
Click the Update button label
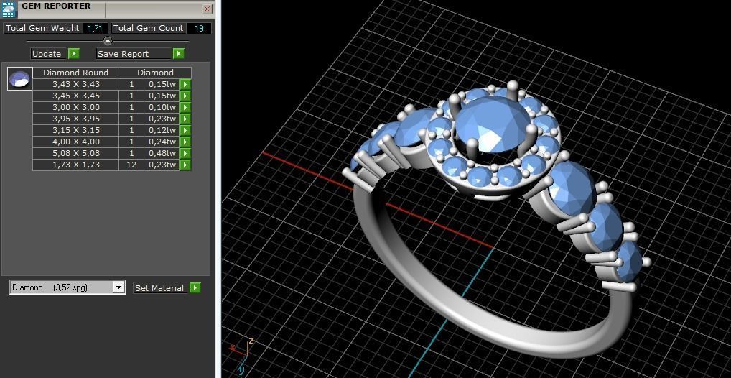pos(47,54)
